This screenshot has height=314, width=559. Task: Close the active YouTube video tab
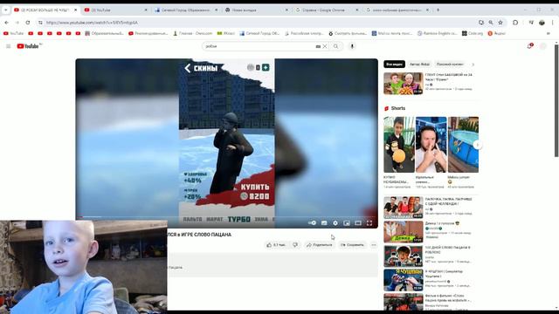75,10
